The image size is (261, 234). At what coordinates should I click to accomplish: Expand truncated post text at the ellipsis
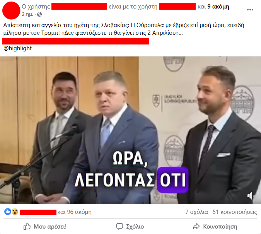181,33
